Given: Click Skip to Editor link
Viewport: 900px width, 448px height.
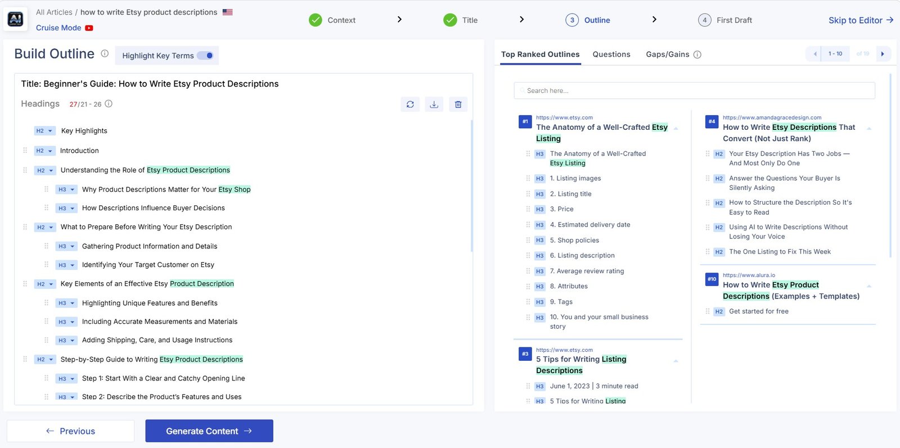Looking at the screenshot, I should 861,20.
